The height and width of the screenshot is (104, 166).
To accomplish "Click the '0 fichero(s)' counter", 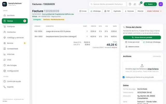I will click(157, 56).
